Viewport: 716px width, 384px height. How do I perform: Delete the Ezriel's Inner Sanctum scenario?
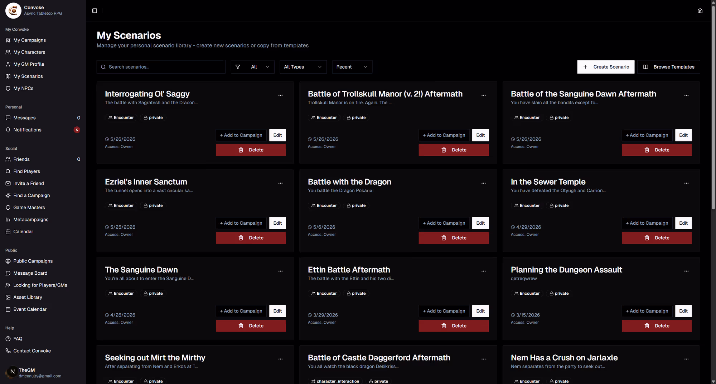pos(251,238)
